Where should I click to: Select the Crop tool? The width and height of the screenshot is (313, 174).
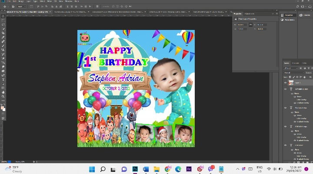tap(3, 33)
